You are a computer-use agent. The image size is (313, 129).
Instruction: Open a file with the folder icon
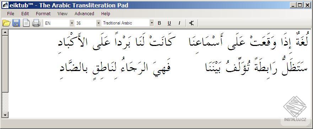[x=6, y=23]
